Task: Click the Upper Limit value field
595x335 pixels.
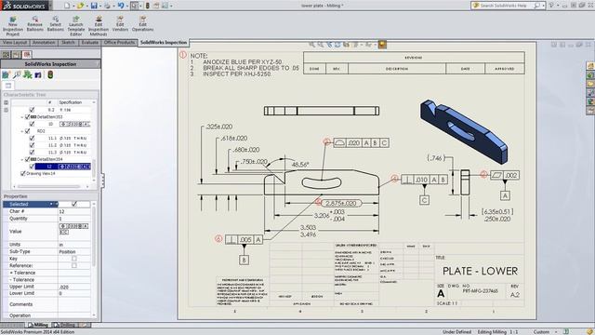Action: click(74, 287)
